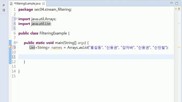Click 'public static void' on line 8

tap(39, 43)
